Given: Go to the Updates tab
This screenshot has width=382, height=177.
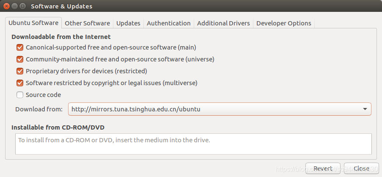Looking at the screenshot, I should [x=128, y=23].
